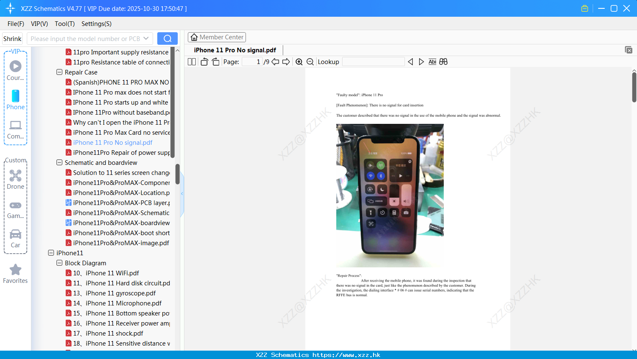The image size is (637, 359).
Task: Open the Car category
Action: pyautogui.click(x=15, y=238)
